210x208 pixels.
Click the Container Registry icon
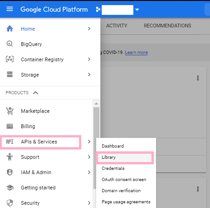click(10, 59)
